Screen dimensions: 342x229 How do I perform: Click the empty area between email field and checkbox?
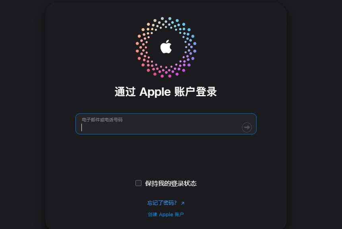166,156
